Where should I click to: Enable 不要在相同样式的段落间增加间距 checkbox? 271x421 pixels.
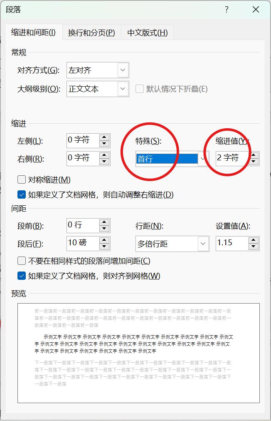pos(22,261)
